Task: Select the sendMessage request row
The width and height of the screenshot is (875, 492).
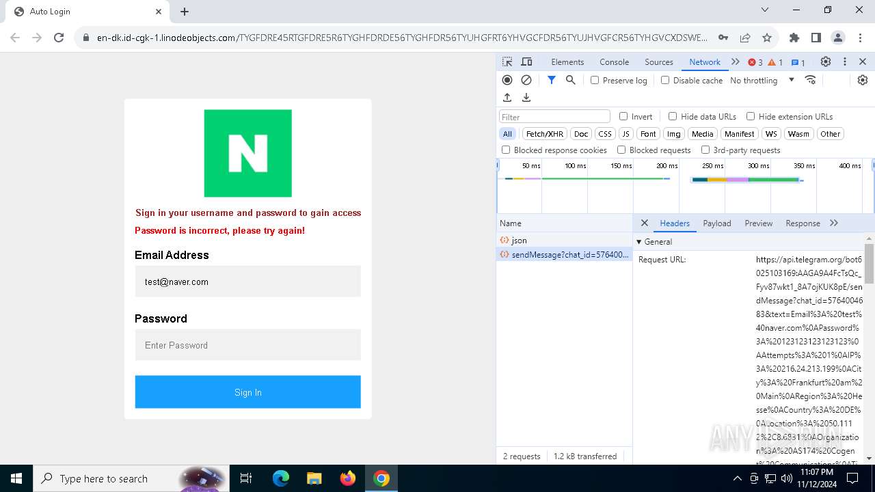Action: pos(565,254)
